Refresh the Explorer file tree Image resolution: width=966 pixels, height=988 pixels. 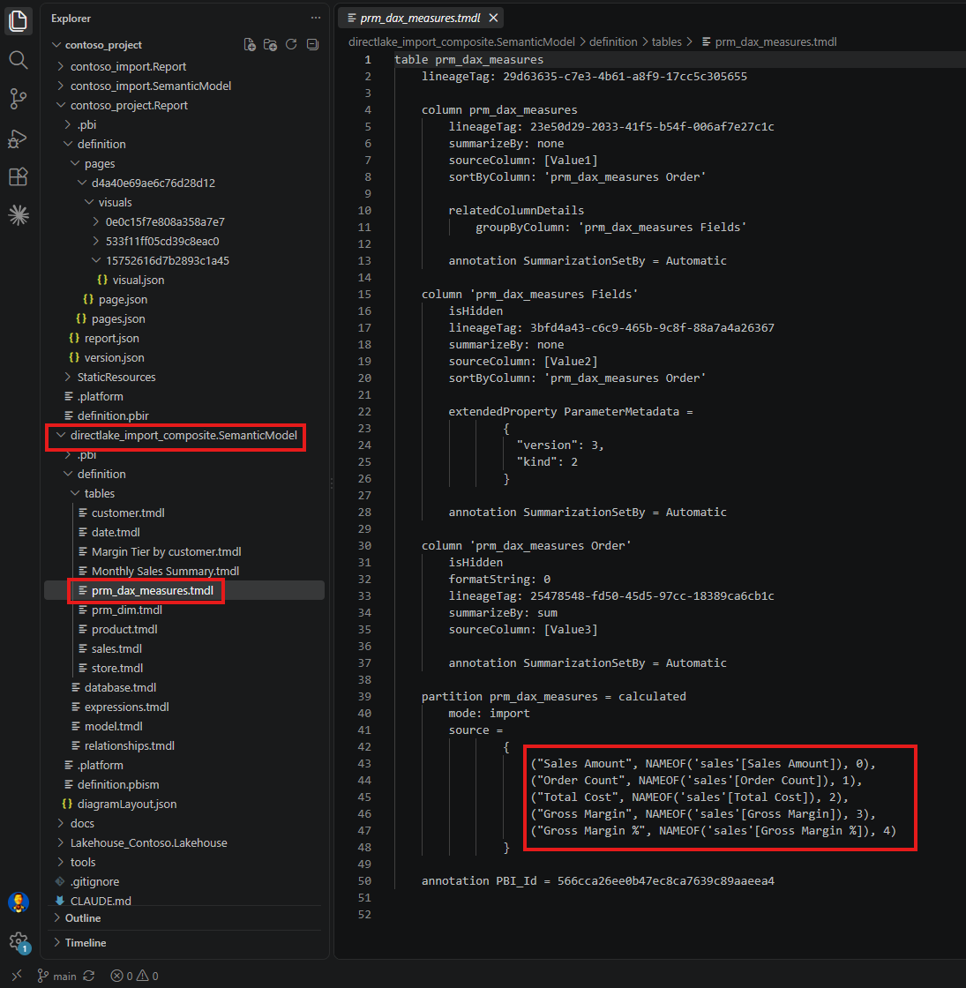click(291, 45)
